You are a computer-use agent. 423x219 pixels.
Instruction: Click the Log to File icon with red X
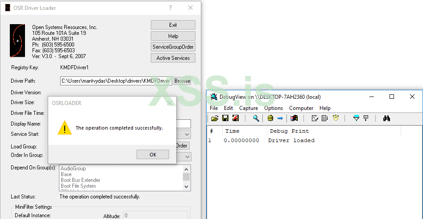pos(236,118)
